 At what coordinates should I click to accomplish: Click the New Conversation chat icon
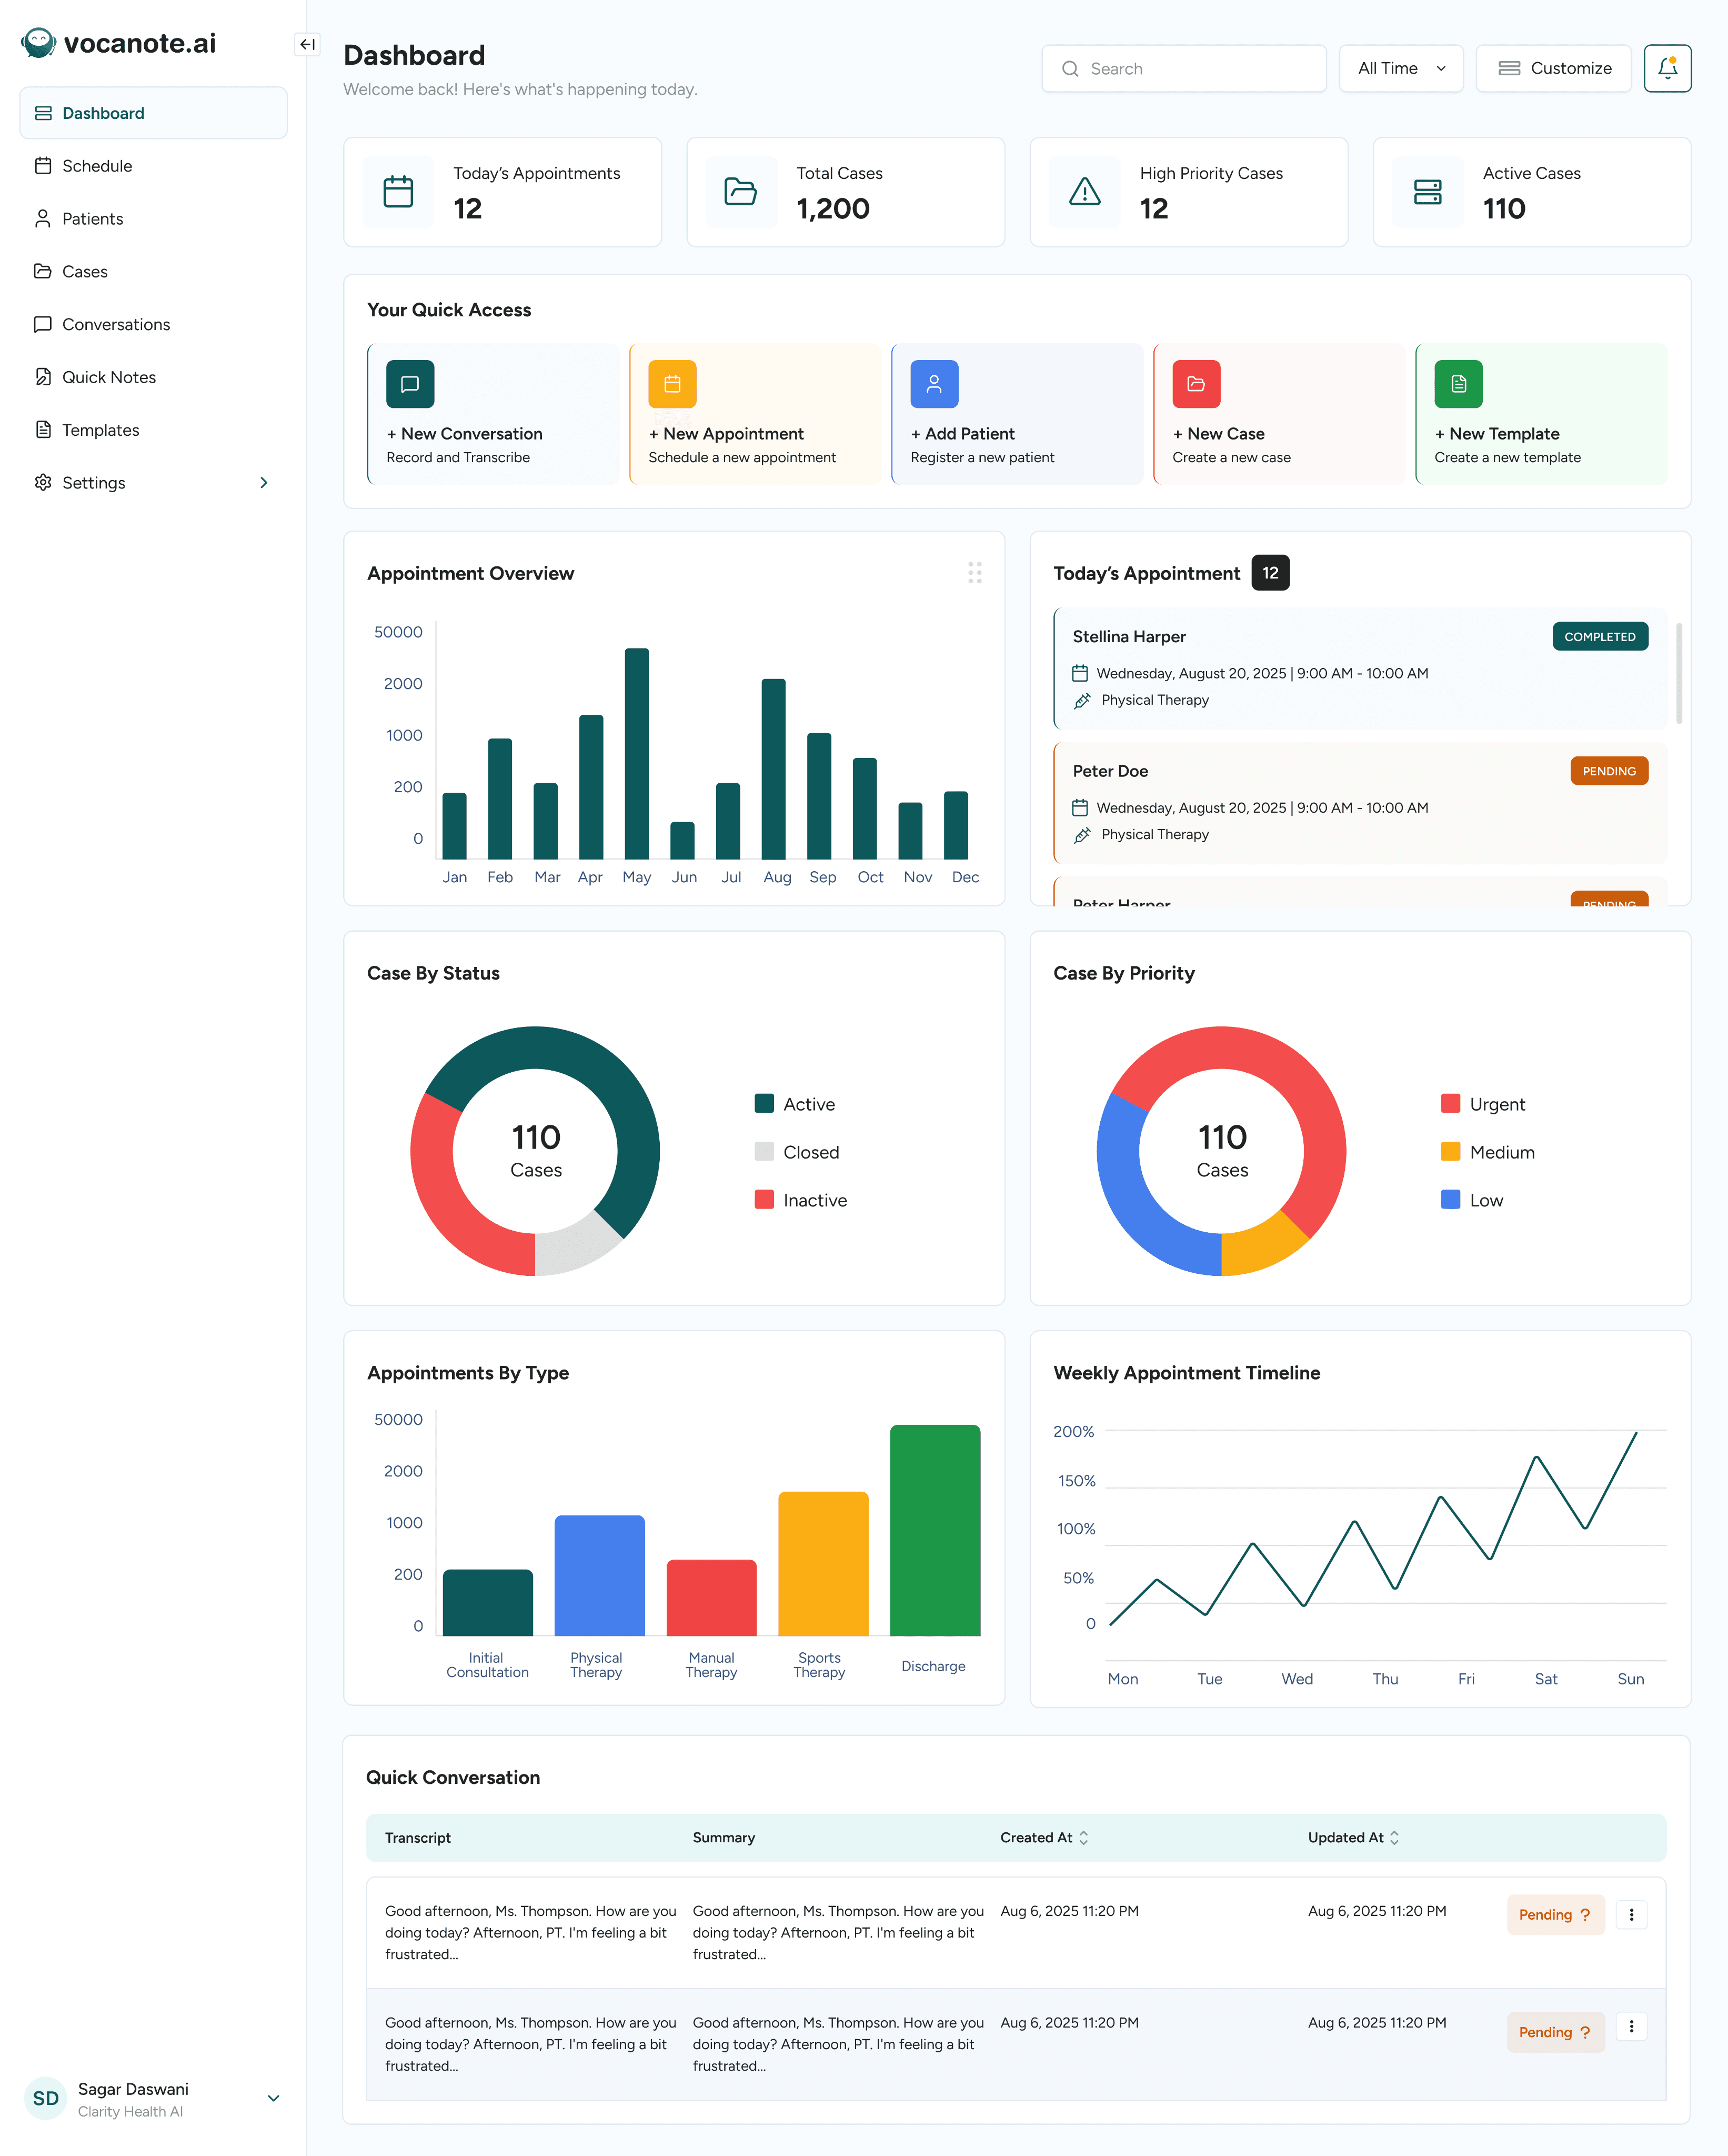click(x=410, y=384)
